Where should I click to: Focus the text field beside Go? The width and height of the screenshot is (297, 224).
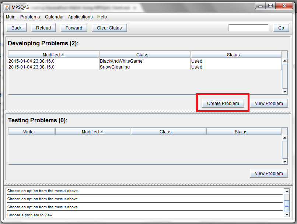(x=249, y=28)
